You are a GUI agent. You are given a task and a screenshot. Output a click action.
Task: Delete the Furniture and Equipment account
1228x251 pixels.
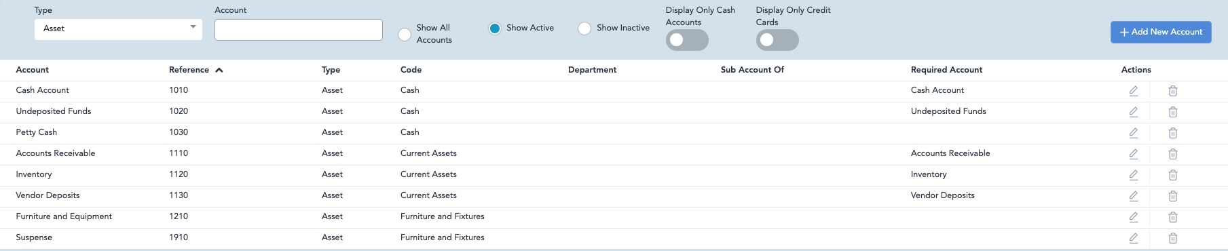pos(1172,217)
